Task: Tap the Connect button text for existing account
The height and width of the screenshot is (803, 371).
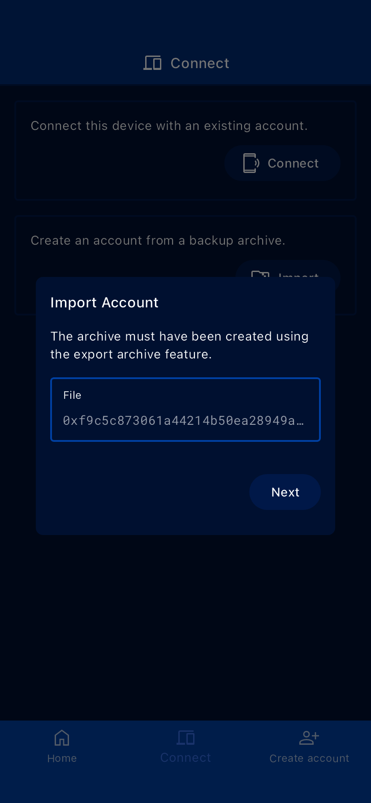Action: point(293,163)
